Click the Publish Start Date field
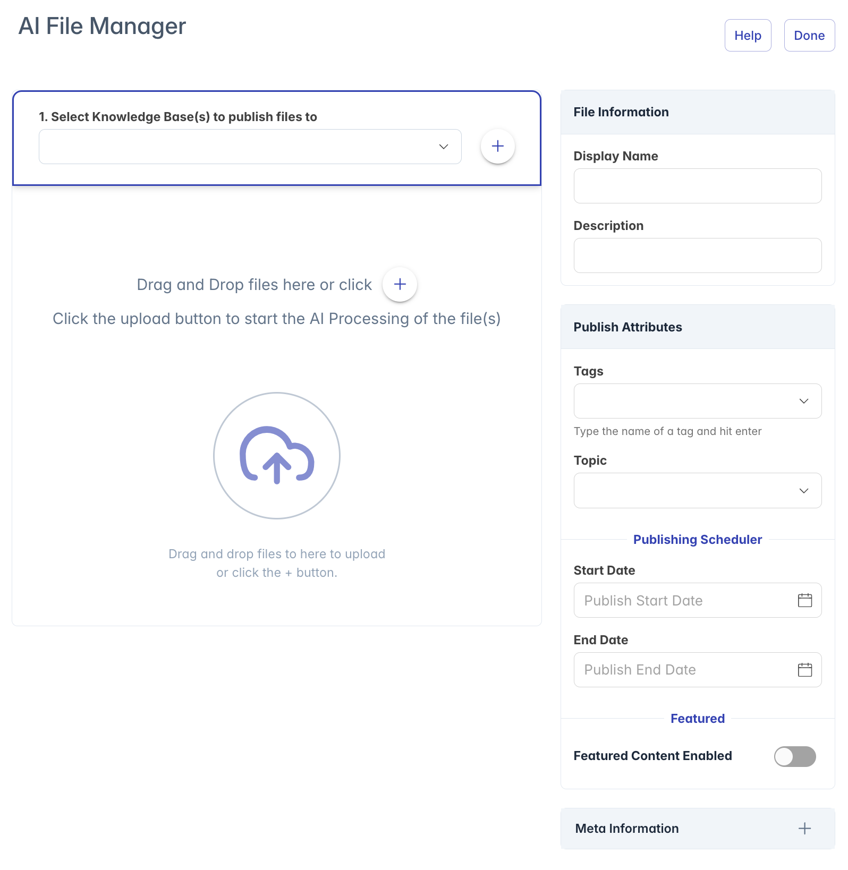 [698, 600]
